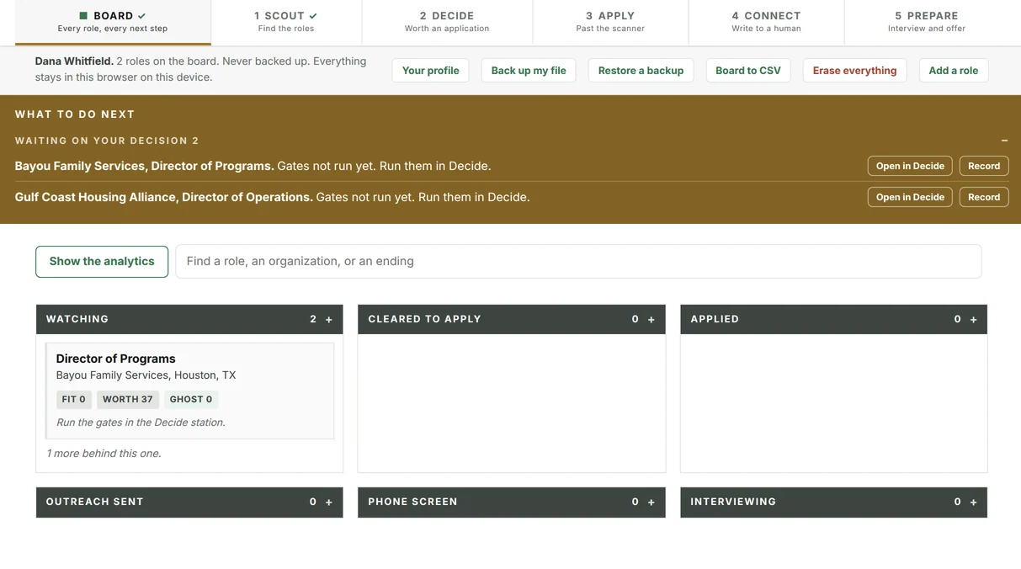The width and height of the screenshot is (1021, 569).
Task: Show the analytics
Action: tap(102, 262)
